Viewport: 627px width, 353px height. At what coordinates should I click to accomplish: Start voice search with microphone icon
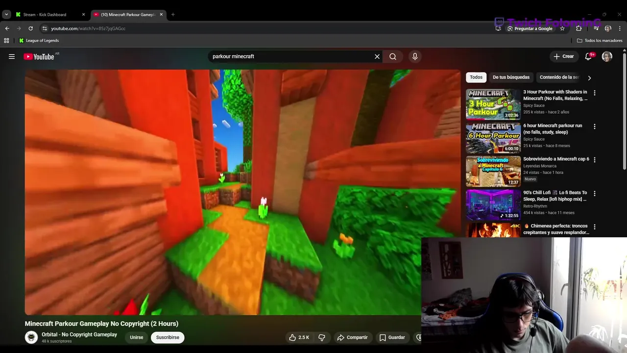pyautogui.click(x=415, y=56)
